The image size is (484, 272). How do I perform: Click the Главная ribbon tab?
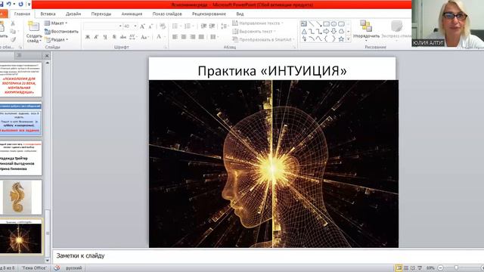(x=22, y=14)
